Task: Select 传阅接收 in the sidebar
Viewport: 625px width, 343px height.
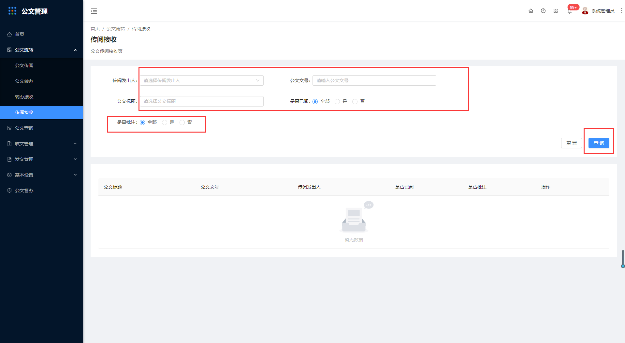Action: tap(41, 112)
